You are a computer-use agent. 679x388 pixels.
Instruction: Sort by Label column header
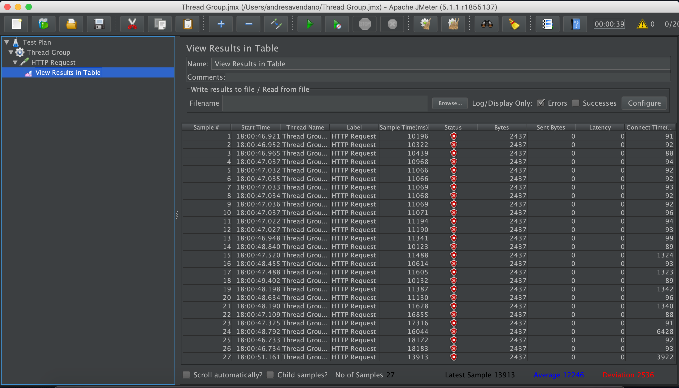pos(354,127)
